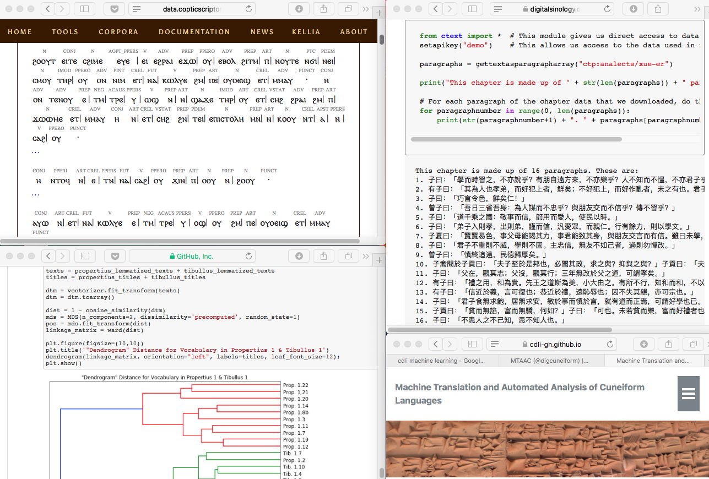Reload the data.copticscriptorium page
The image size is (709, 479).
click(x=249, y=9)
